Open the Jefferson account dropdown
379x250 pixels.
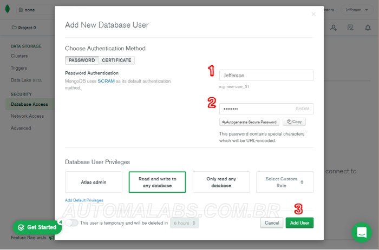[356, 10]
